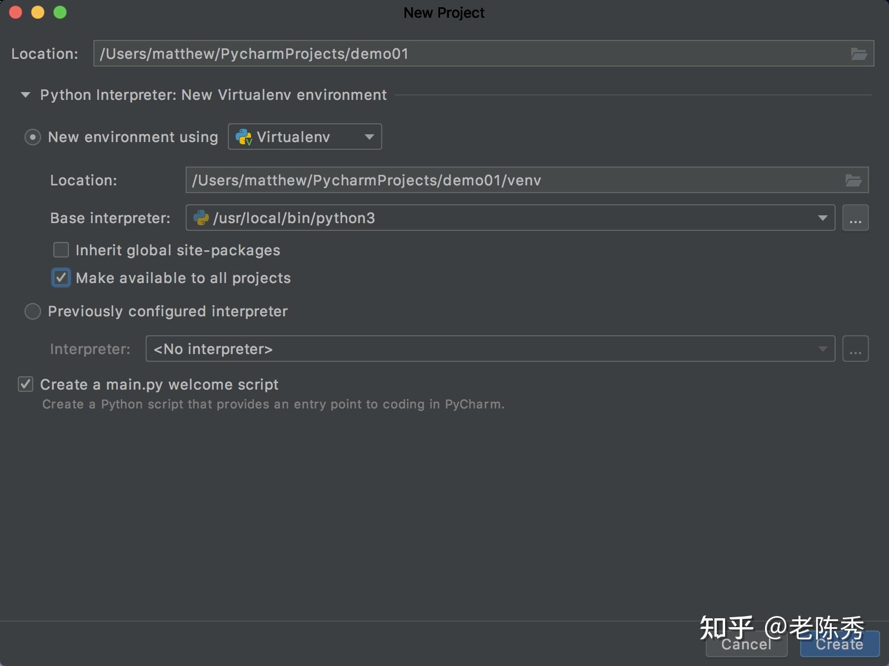The width and height of the screenshot is (889, 666).
Task: Click the Python icon beside /usr/local/bin/python3
Action: [202, 218]
